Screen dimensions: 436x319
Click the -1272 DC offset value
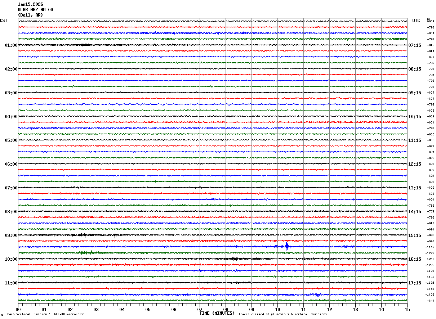[430, 253]
